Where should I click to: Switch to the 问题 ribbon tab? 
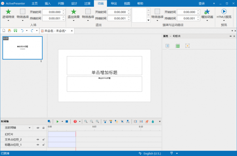click(61, 3)
